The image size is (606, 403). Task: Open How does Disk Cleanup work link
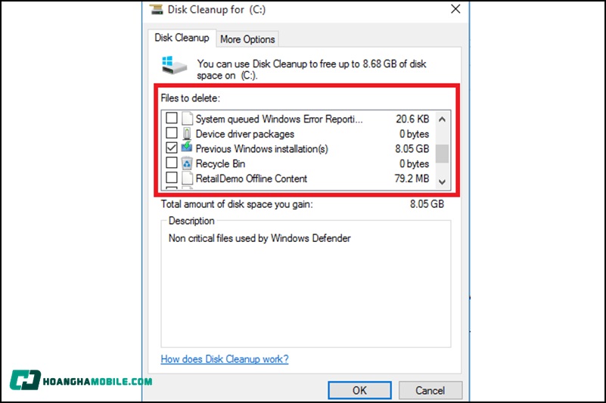[x=225, y=359]
